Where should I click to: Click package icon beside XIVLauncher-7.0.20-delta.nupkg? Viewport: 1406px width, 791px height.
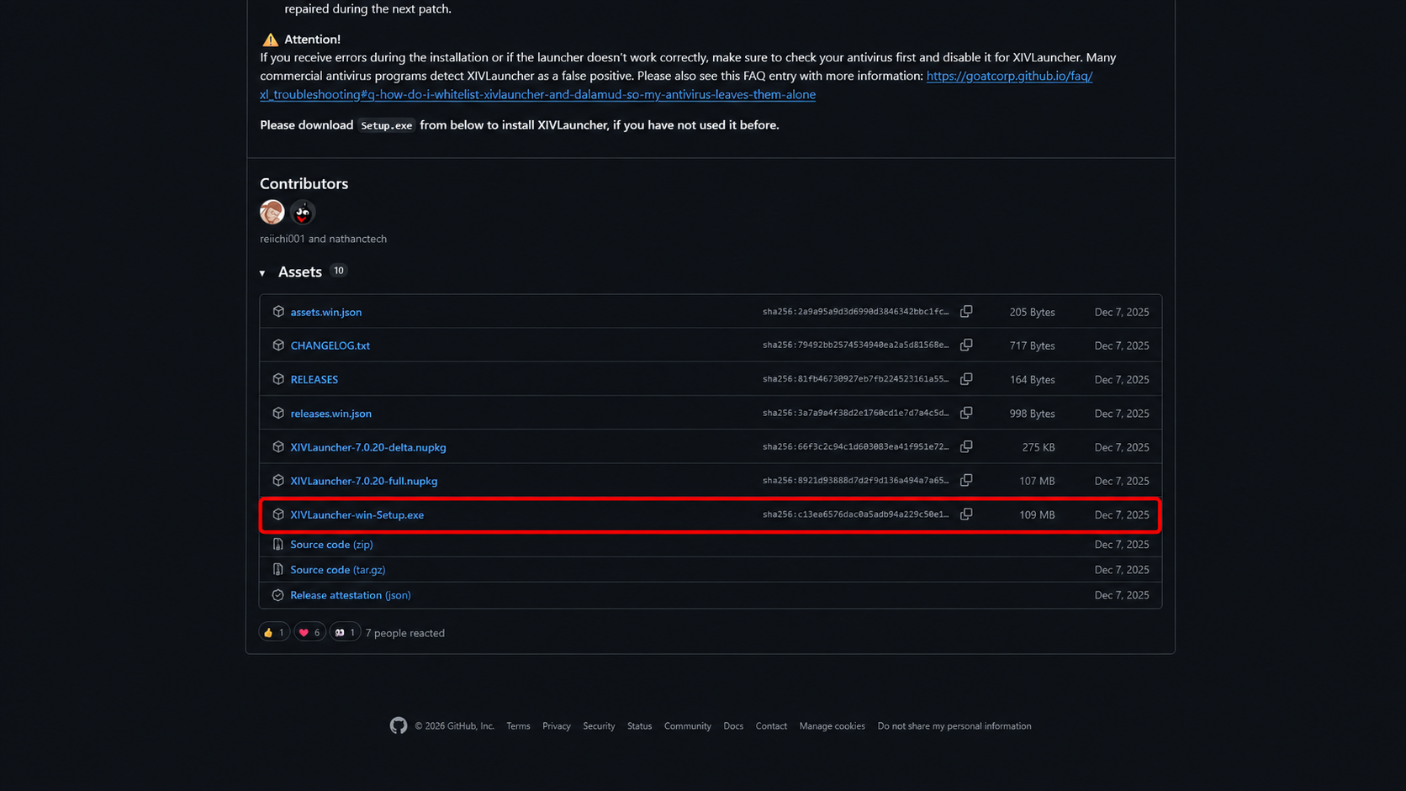tap(278, 446)
